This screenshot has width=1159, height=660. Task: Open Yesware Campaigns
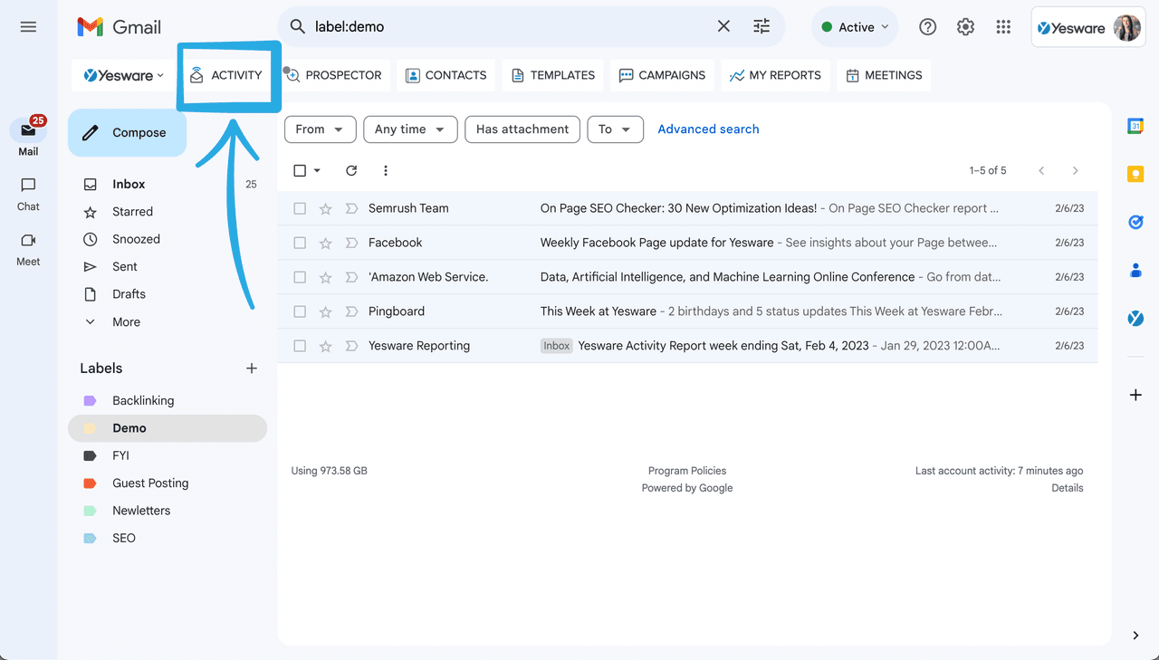(662, 75)
